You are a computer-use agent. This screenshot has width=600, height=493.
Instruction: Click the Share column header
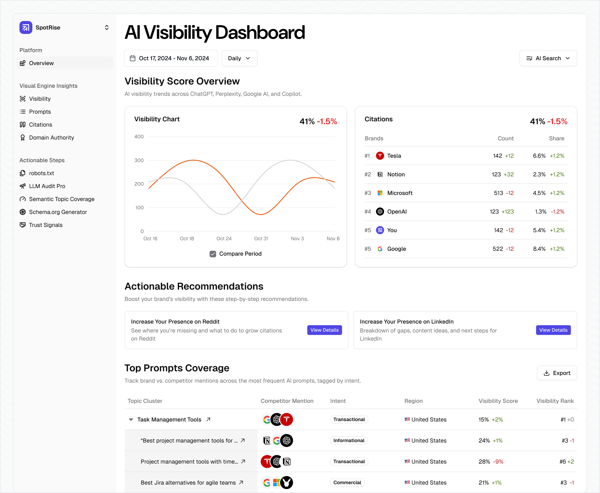(556, 139)
